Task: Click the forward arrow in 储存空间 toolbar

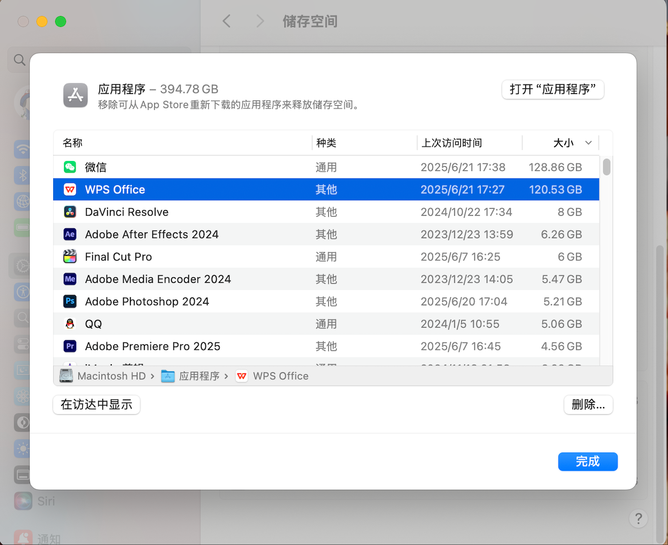Action: (260, 21)
